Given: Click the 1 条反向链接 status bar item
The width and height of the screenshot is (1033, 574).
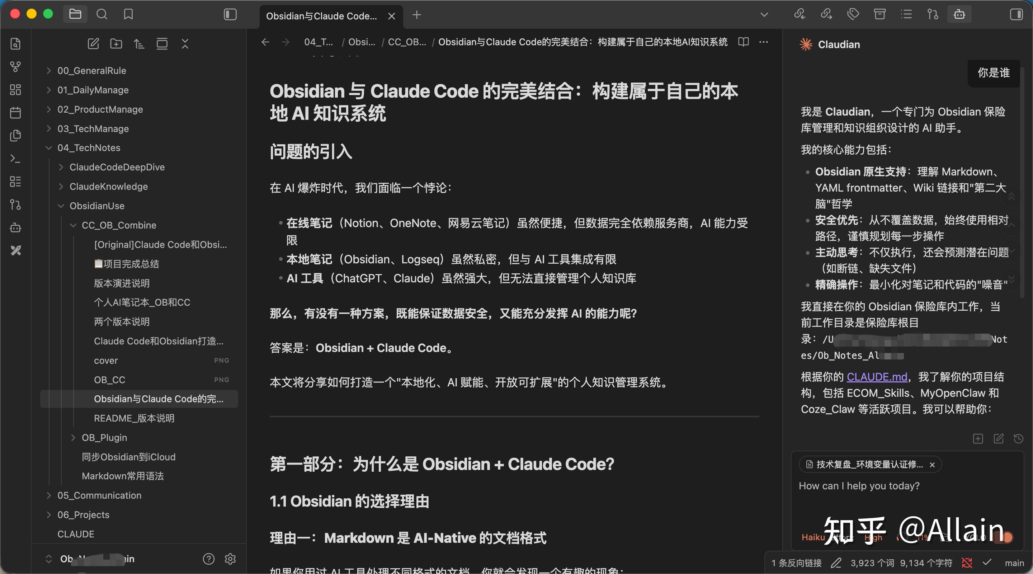Looking at the screenshot, I should click(x=797, y=563).
